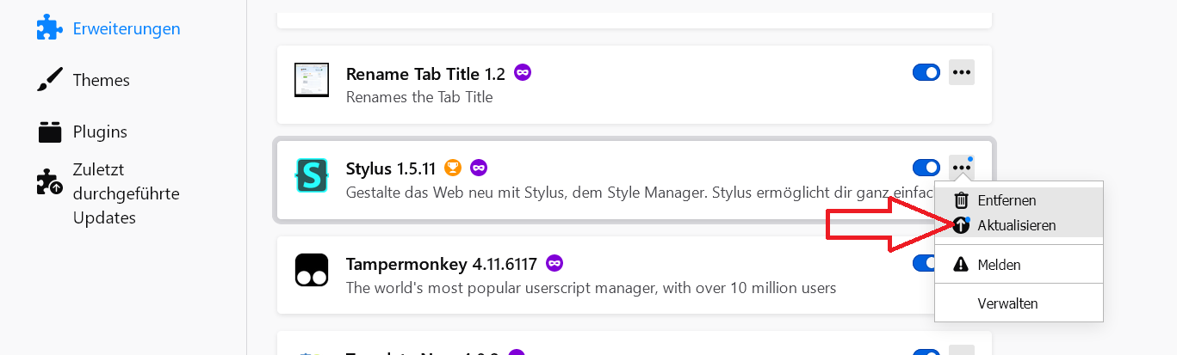Open recent updates via its puzzle-arrow icon
Screen dimensions: 1177x355
click(x=50, y=181)
